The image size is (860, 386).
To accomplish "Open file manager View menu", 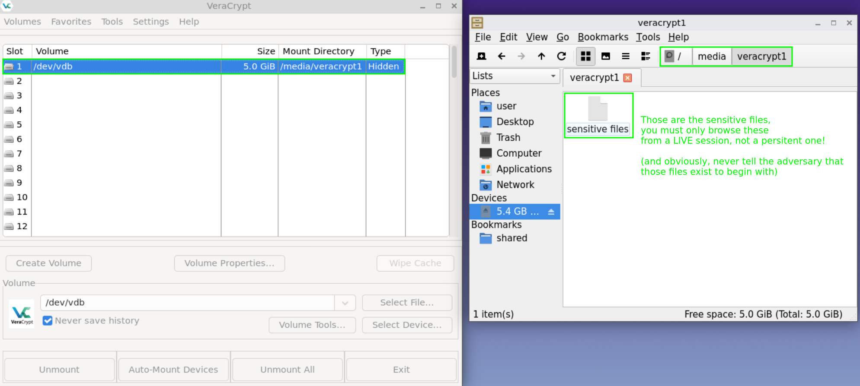I will [x=537, y=37].
